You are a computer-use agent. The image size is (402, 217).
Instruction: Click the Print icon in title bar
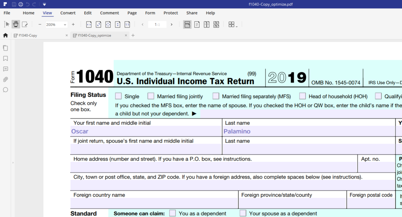pos(21,4)
